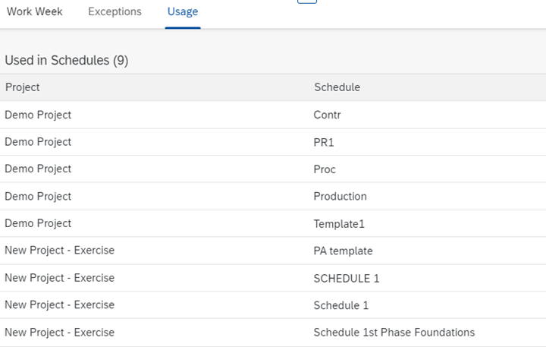Select Schedule 1st Phase Foundations row
The height and width of the screenshot is (347, 546).
[x=273, y=333]
